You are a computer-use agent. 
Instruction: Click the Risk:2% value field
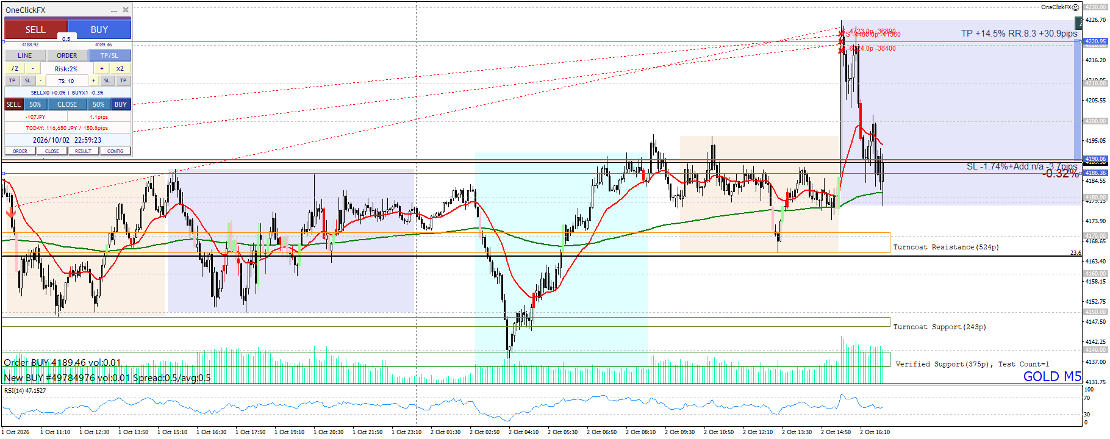coord(66,69)
